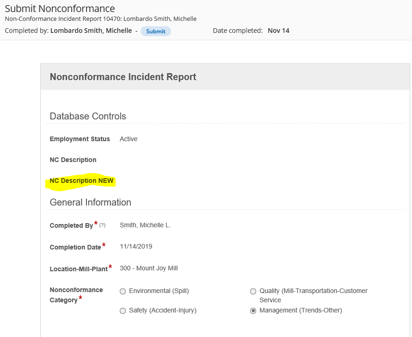The height and width of the screenshot is (337, 412).
Task: Select the Management (Trends-Other) radio button
Action: pos(253,311)
